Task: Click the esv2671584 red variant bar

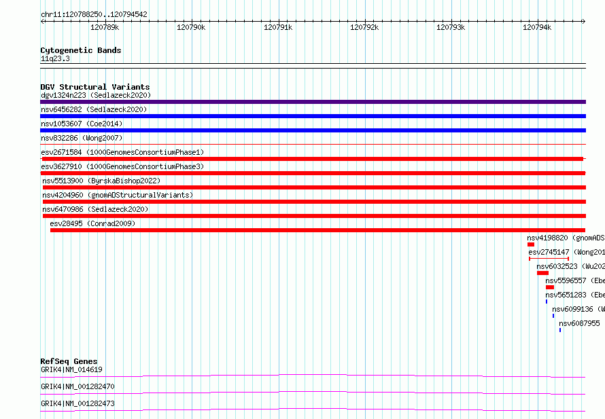Action: tap(313, 159)
